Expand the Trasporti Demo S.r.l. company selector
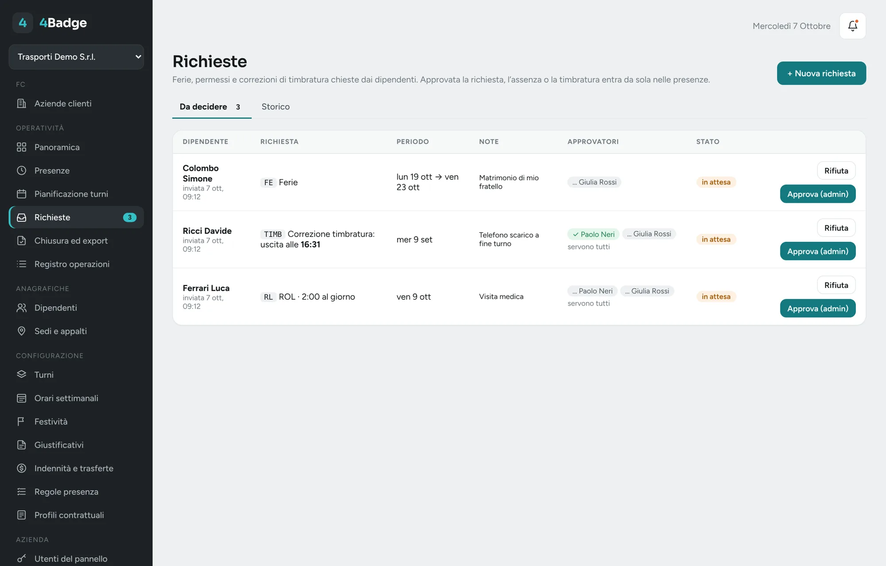Screen dimensions: 886x566 (76, 57)
